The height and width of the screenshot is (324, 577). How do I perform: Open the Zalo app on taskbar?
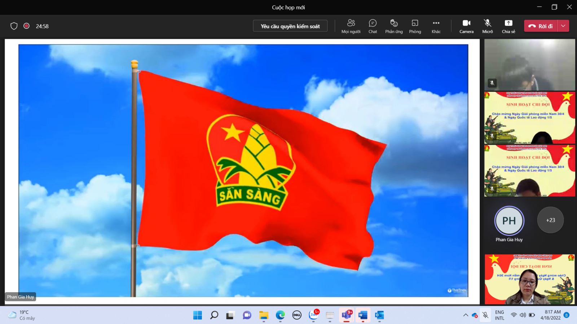[314, 315]
